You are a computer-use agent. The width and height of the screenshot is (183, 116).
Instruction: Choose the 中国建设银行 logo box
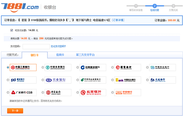point(93,67)
